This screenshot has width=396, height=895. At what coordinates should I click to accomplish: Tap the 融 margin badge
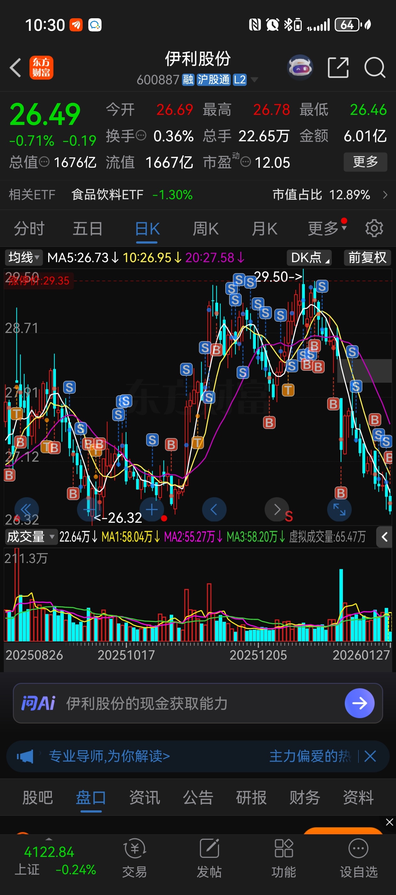(x=188, y=80)
